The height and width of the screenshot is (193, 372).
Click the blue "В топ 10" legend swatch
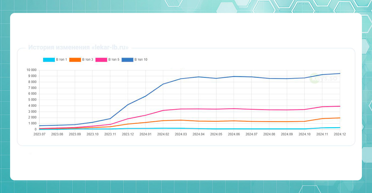tap(127, 60)
